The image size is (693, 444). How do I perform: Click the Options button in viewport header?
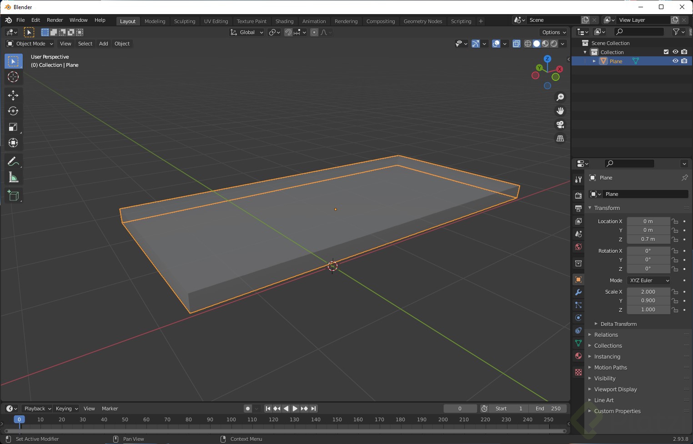[554, 32]
